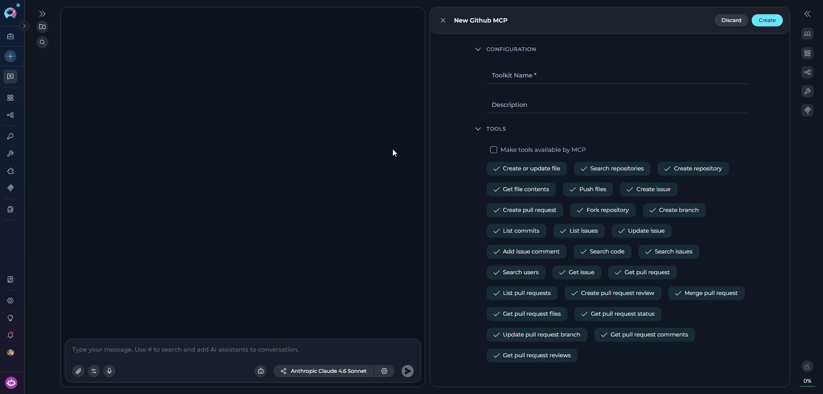Open notifications bell in the left sidebar
This screenshot has width=823, height=394.
click(10, 335)
